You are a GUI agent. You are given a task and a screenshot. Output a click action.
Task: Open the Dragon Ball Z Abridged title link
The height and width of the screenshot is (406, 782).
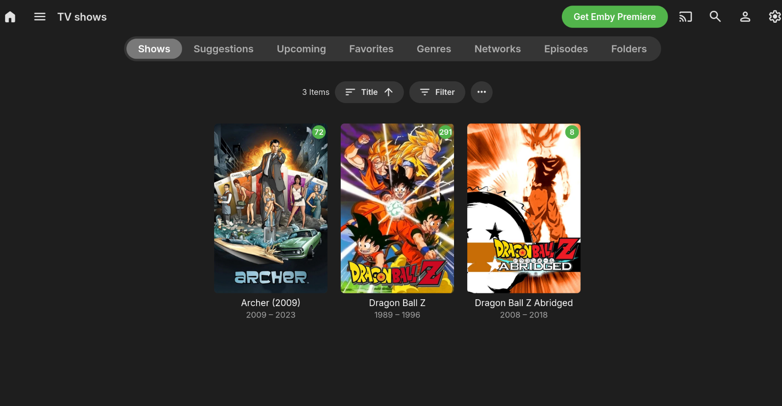click(524, 303)
